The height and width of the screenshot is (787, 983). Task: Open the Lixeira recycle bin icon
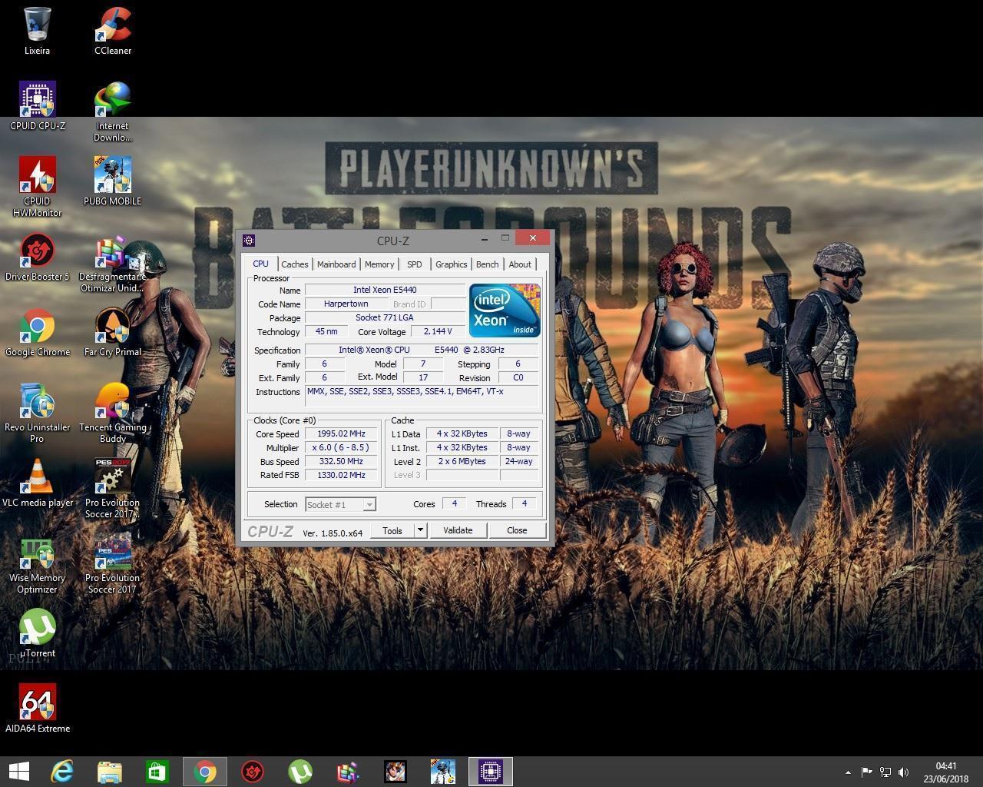[x=37, y=31]
